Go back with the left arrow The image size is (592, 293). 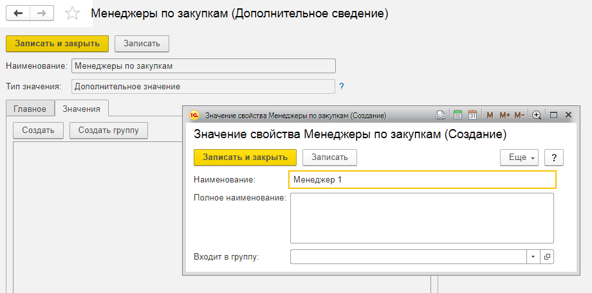(x=18, y=13)
